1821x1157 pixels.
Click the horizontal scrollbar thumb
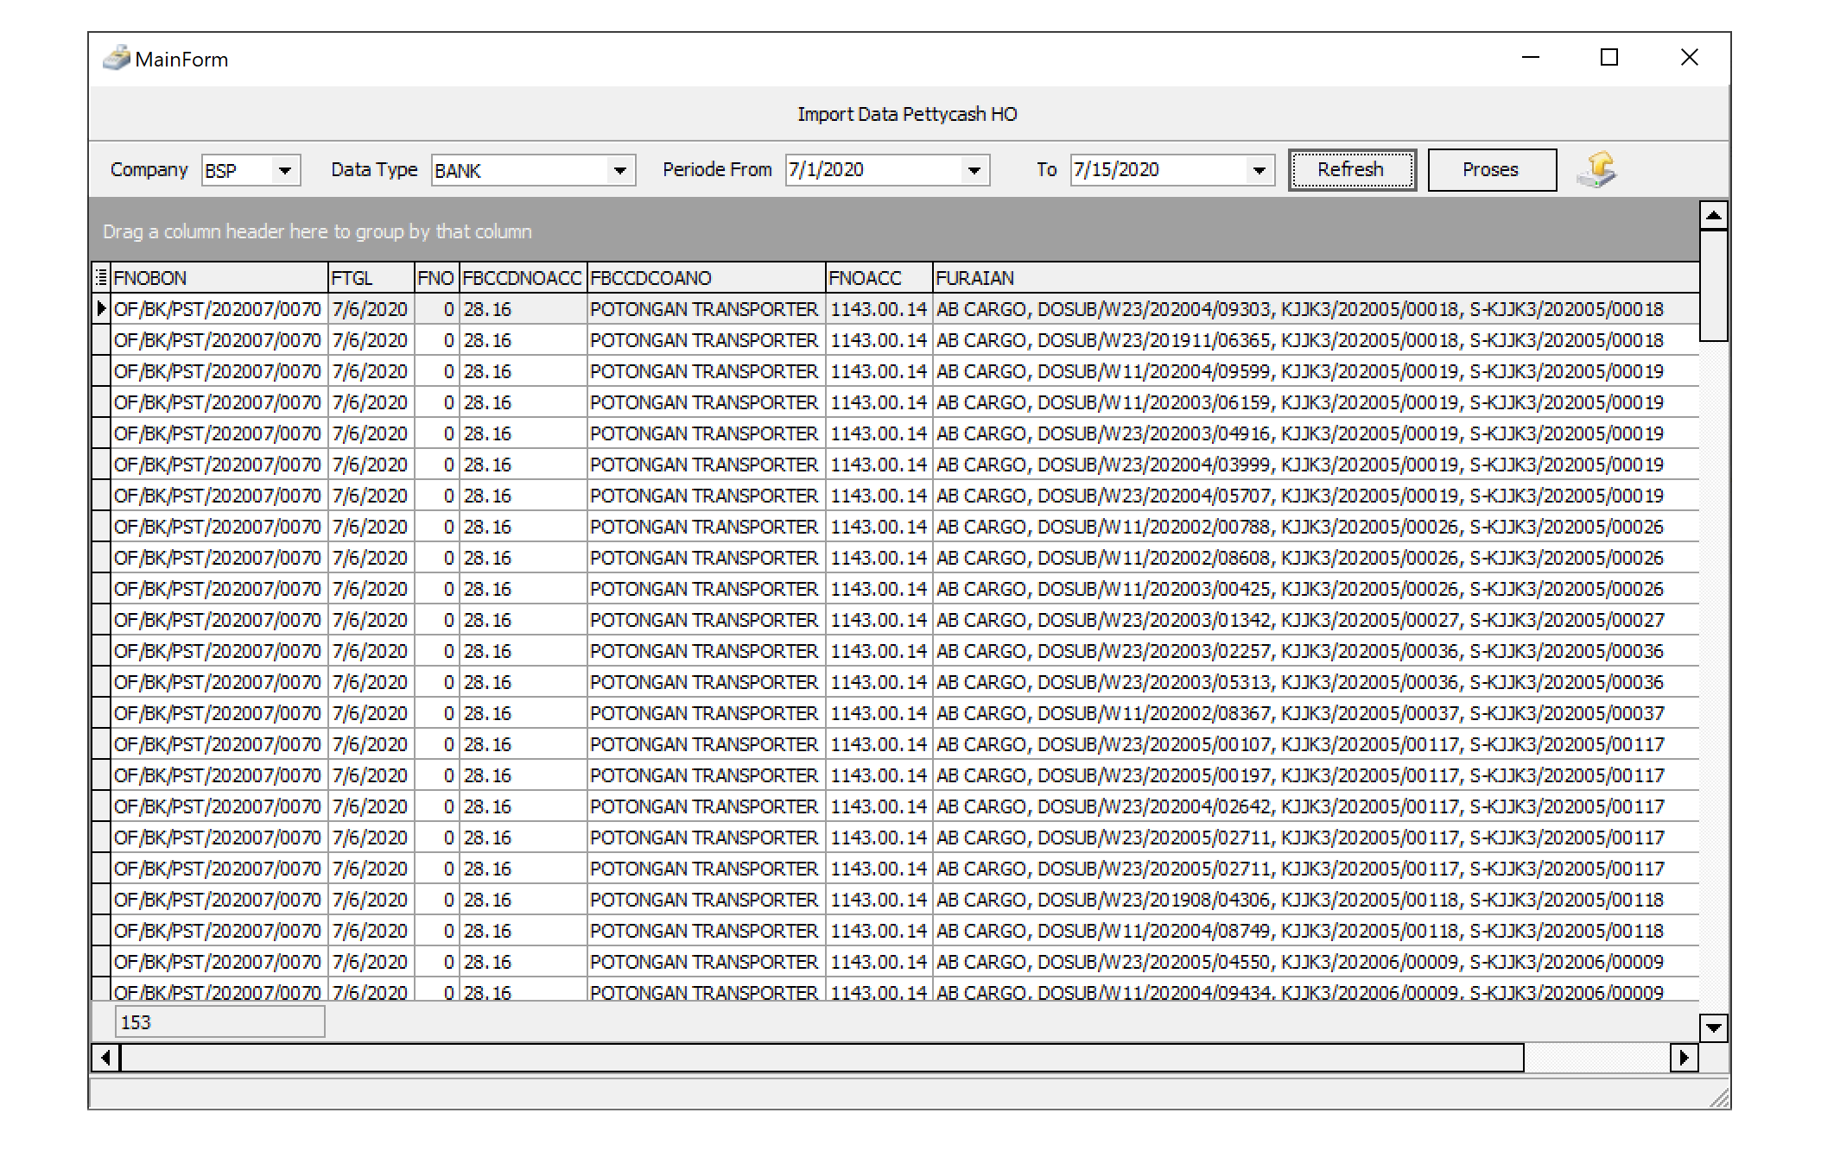(821, 1058)
